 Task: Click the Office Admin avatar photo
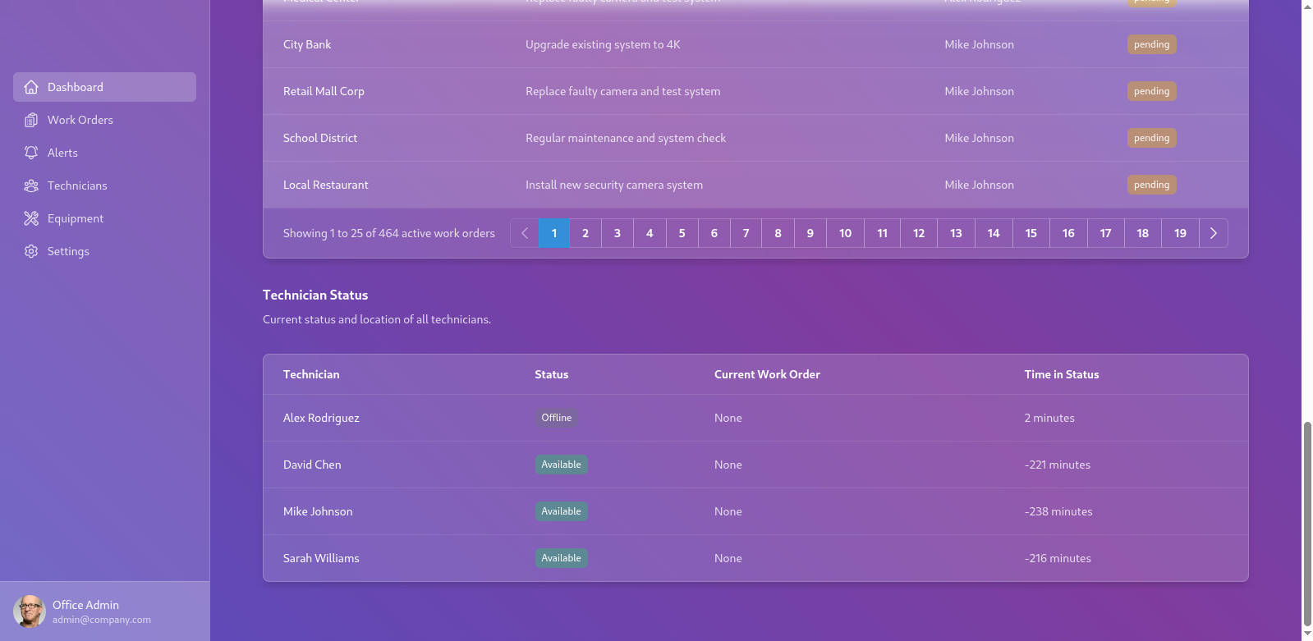point(30,611)
